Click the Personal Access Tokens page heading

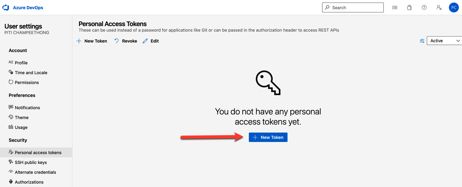tap(113, 24)
